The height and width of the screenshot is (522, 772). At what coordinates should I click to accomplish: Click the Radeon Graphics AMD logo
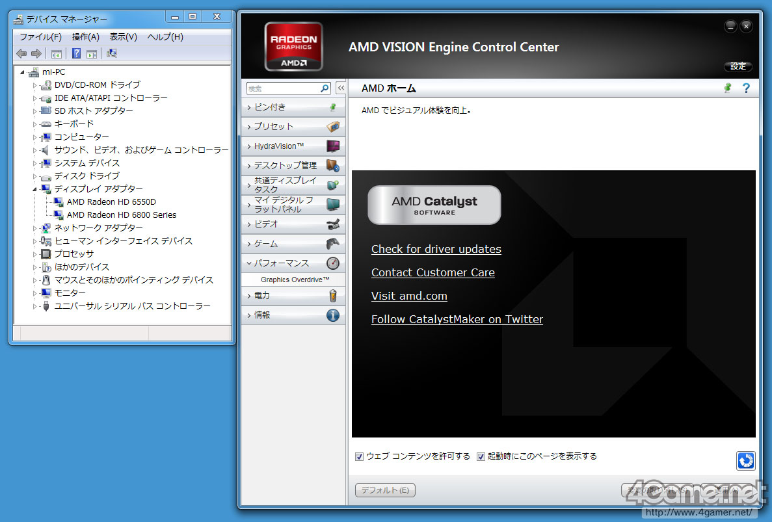(x=294, y=47)
